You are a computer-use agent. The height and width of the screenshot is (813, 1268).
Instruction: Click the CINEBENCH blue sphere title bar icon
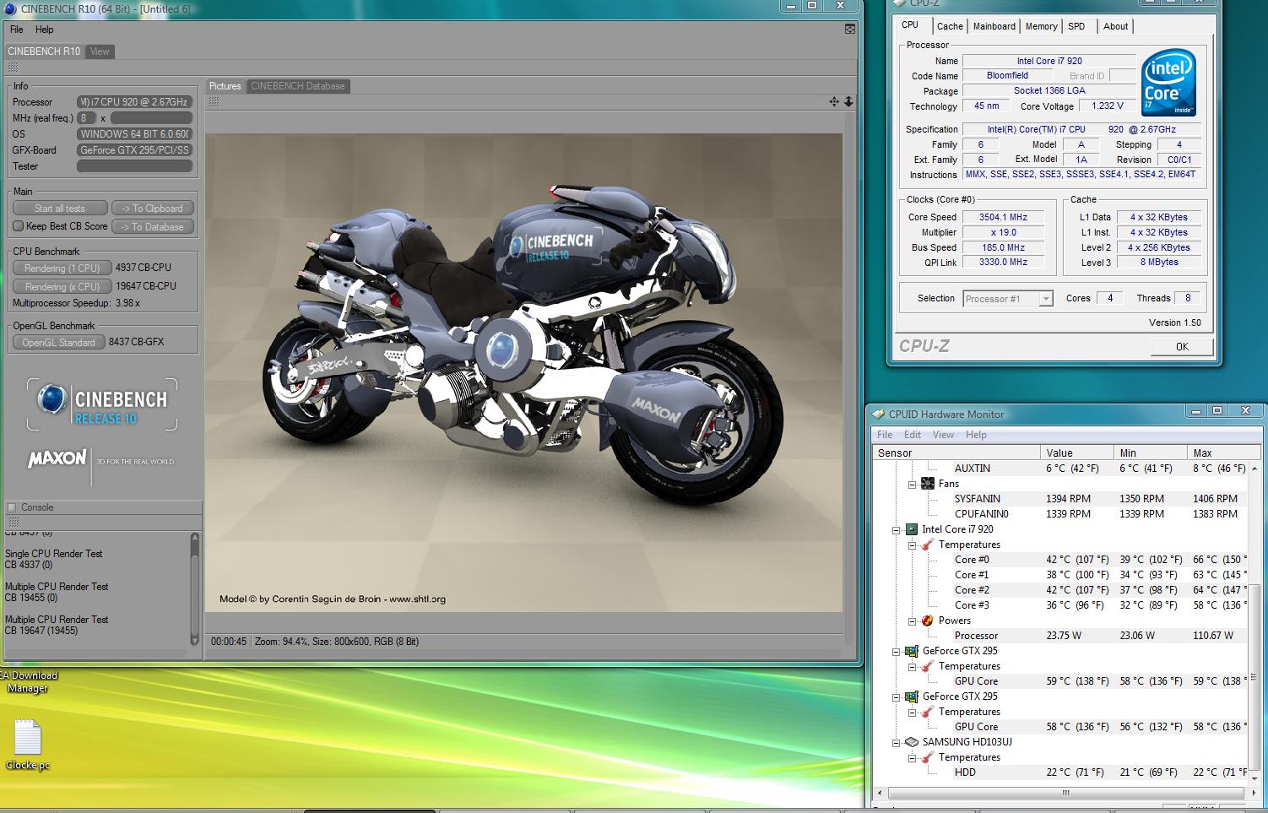tap(12, 8)
